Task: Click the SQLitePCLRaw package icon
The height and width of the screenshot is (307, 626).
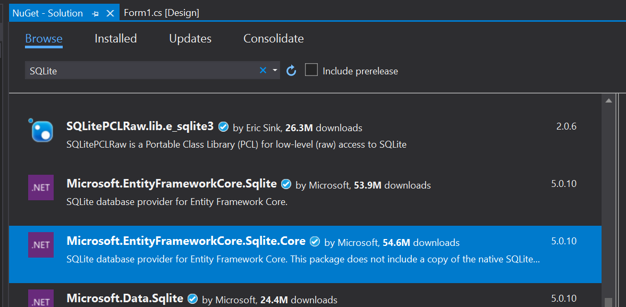Action: (41, 131)
